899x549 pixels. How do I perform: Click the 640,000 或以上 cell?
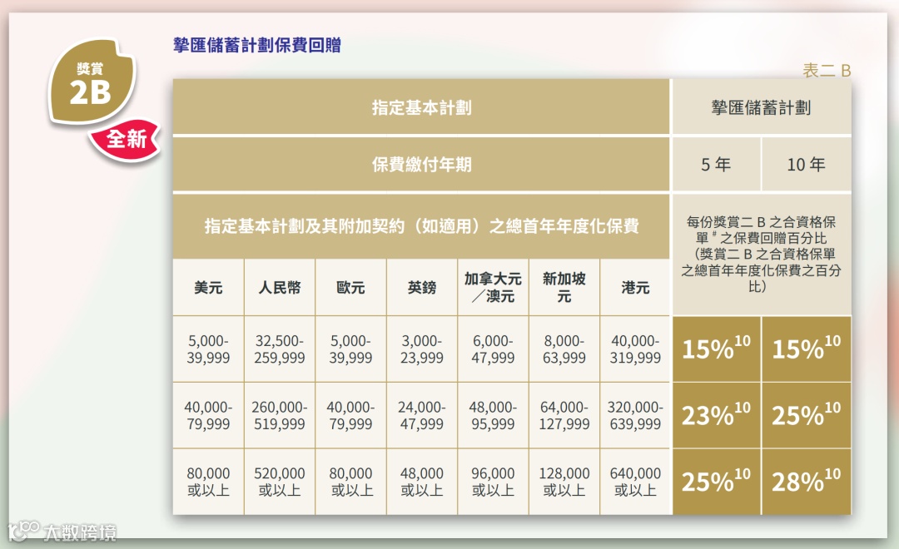[x=635, y=482]
